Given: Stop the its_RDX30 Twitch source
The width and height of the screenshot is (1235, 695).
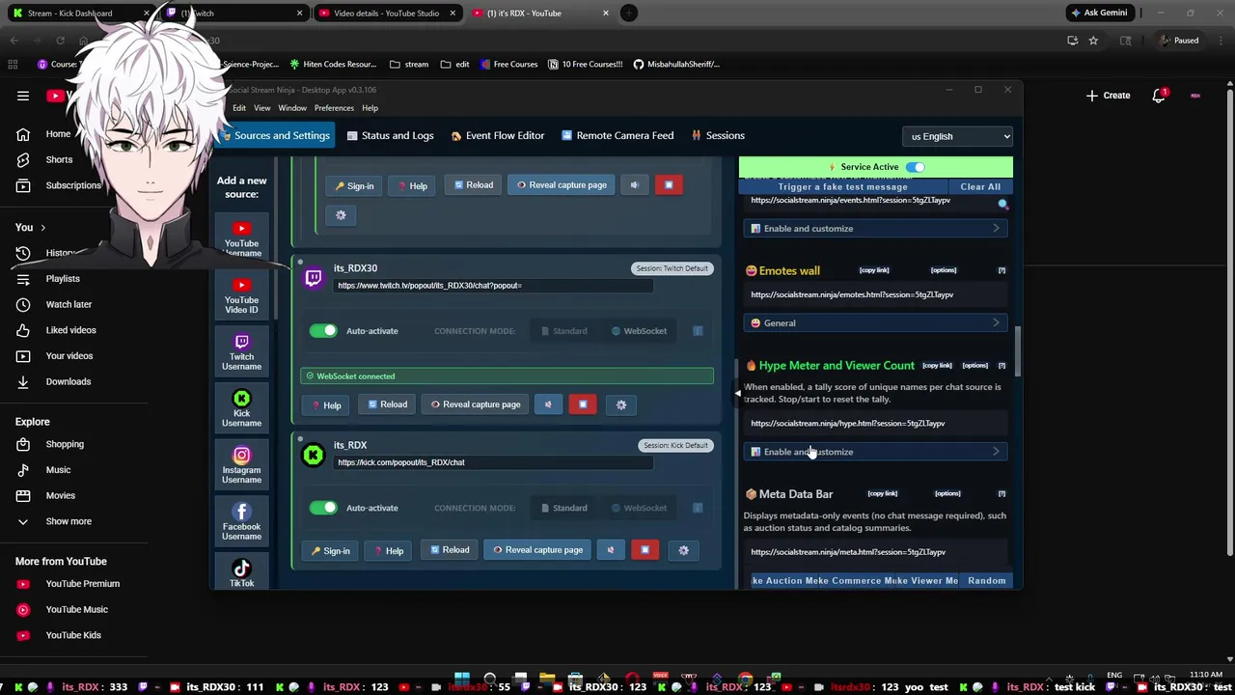Looking at the screenshot, I should [x=583, y=404].
